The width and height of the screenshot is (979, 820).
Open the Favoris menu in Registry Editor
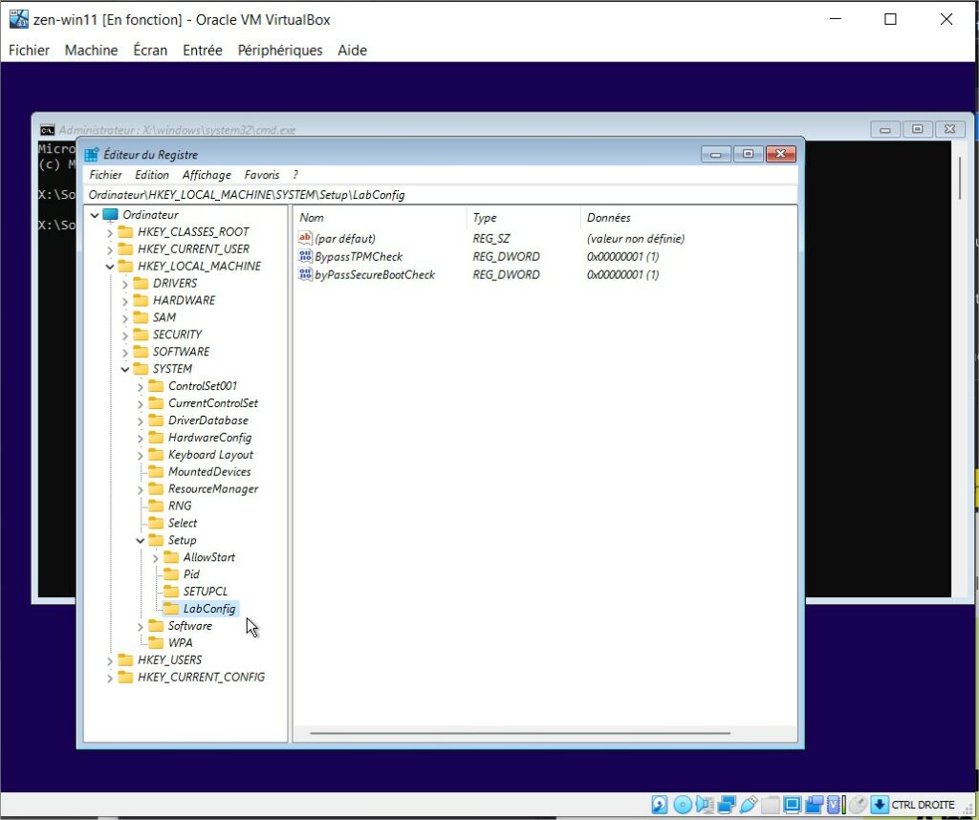[x=262, y=175]
